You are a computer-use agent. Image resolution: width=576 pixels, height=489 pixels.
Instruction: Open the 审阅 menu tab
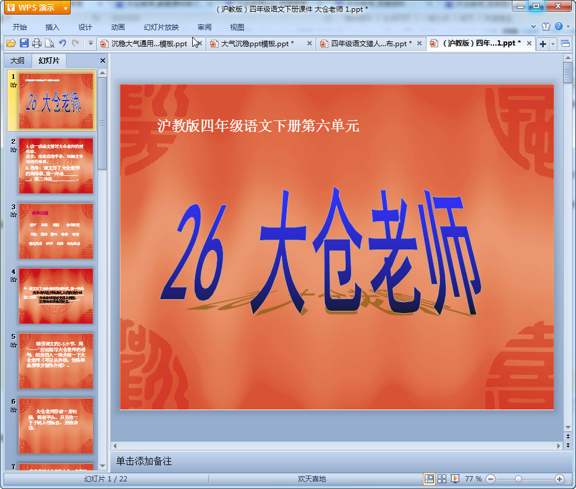(204, 27)
